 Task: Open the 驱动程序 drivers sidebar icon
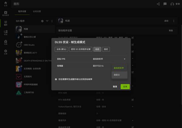[5, 13]
